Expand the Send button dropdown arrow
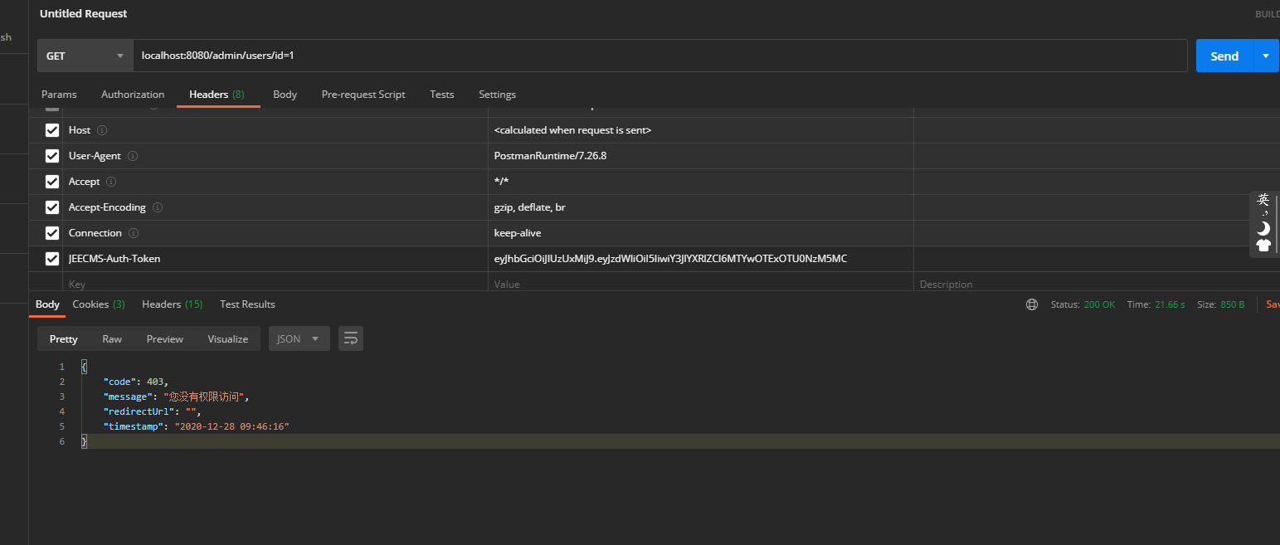Screen dimensions: 1280x545 pyautogui.click(x=1265, y=56)
